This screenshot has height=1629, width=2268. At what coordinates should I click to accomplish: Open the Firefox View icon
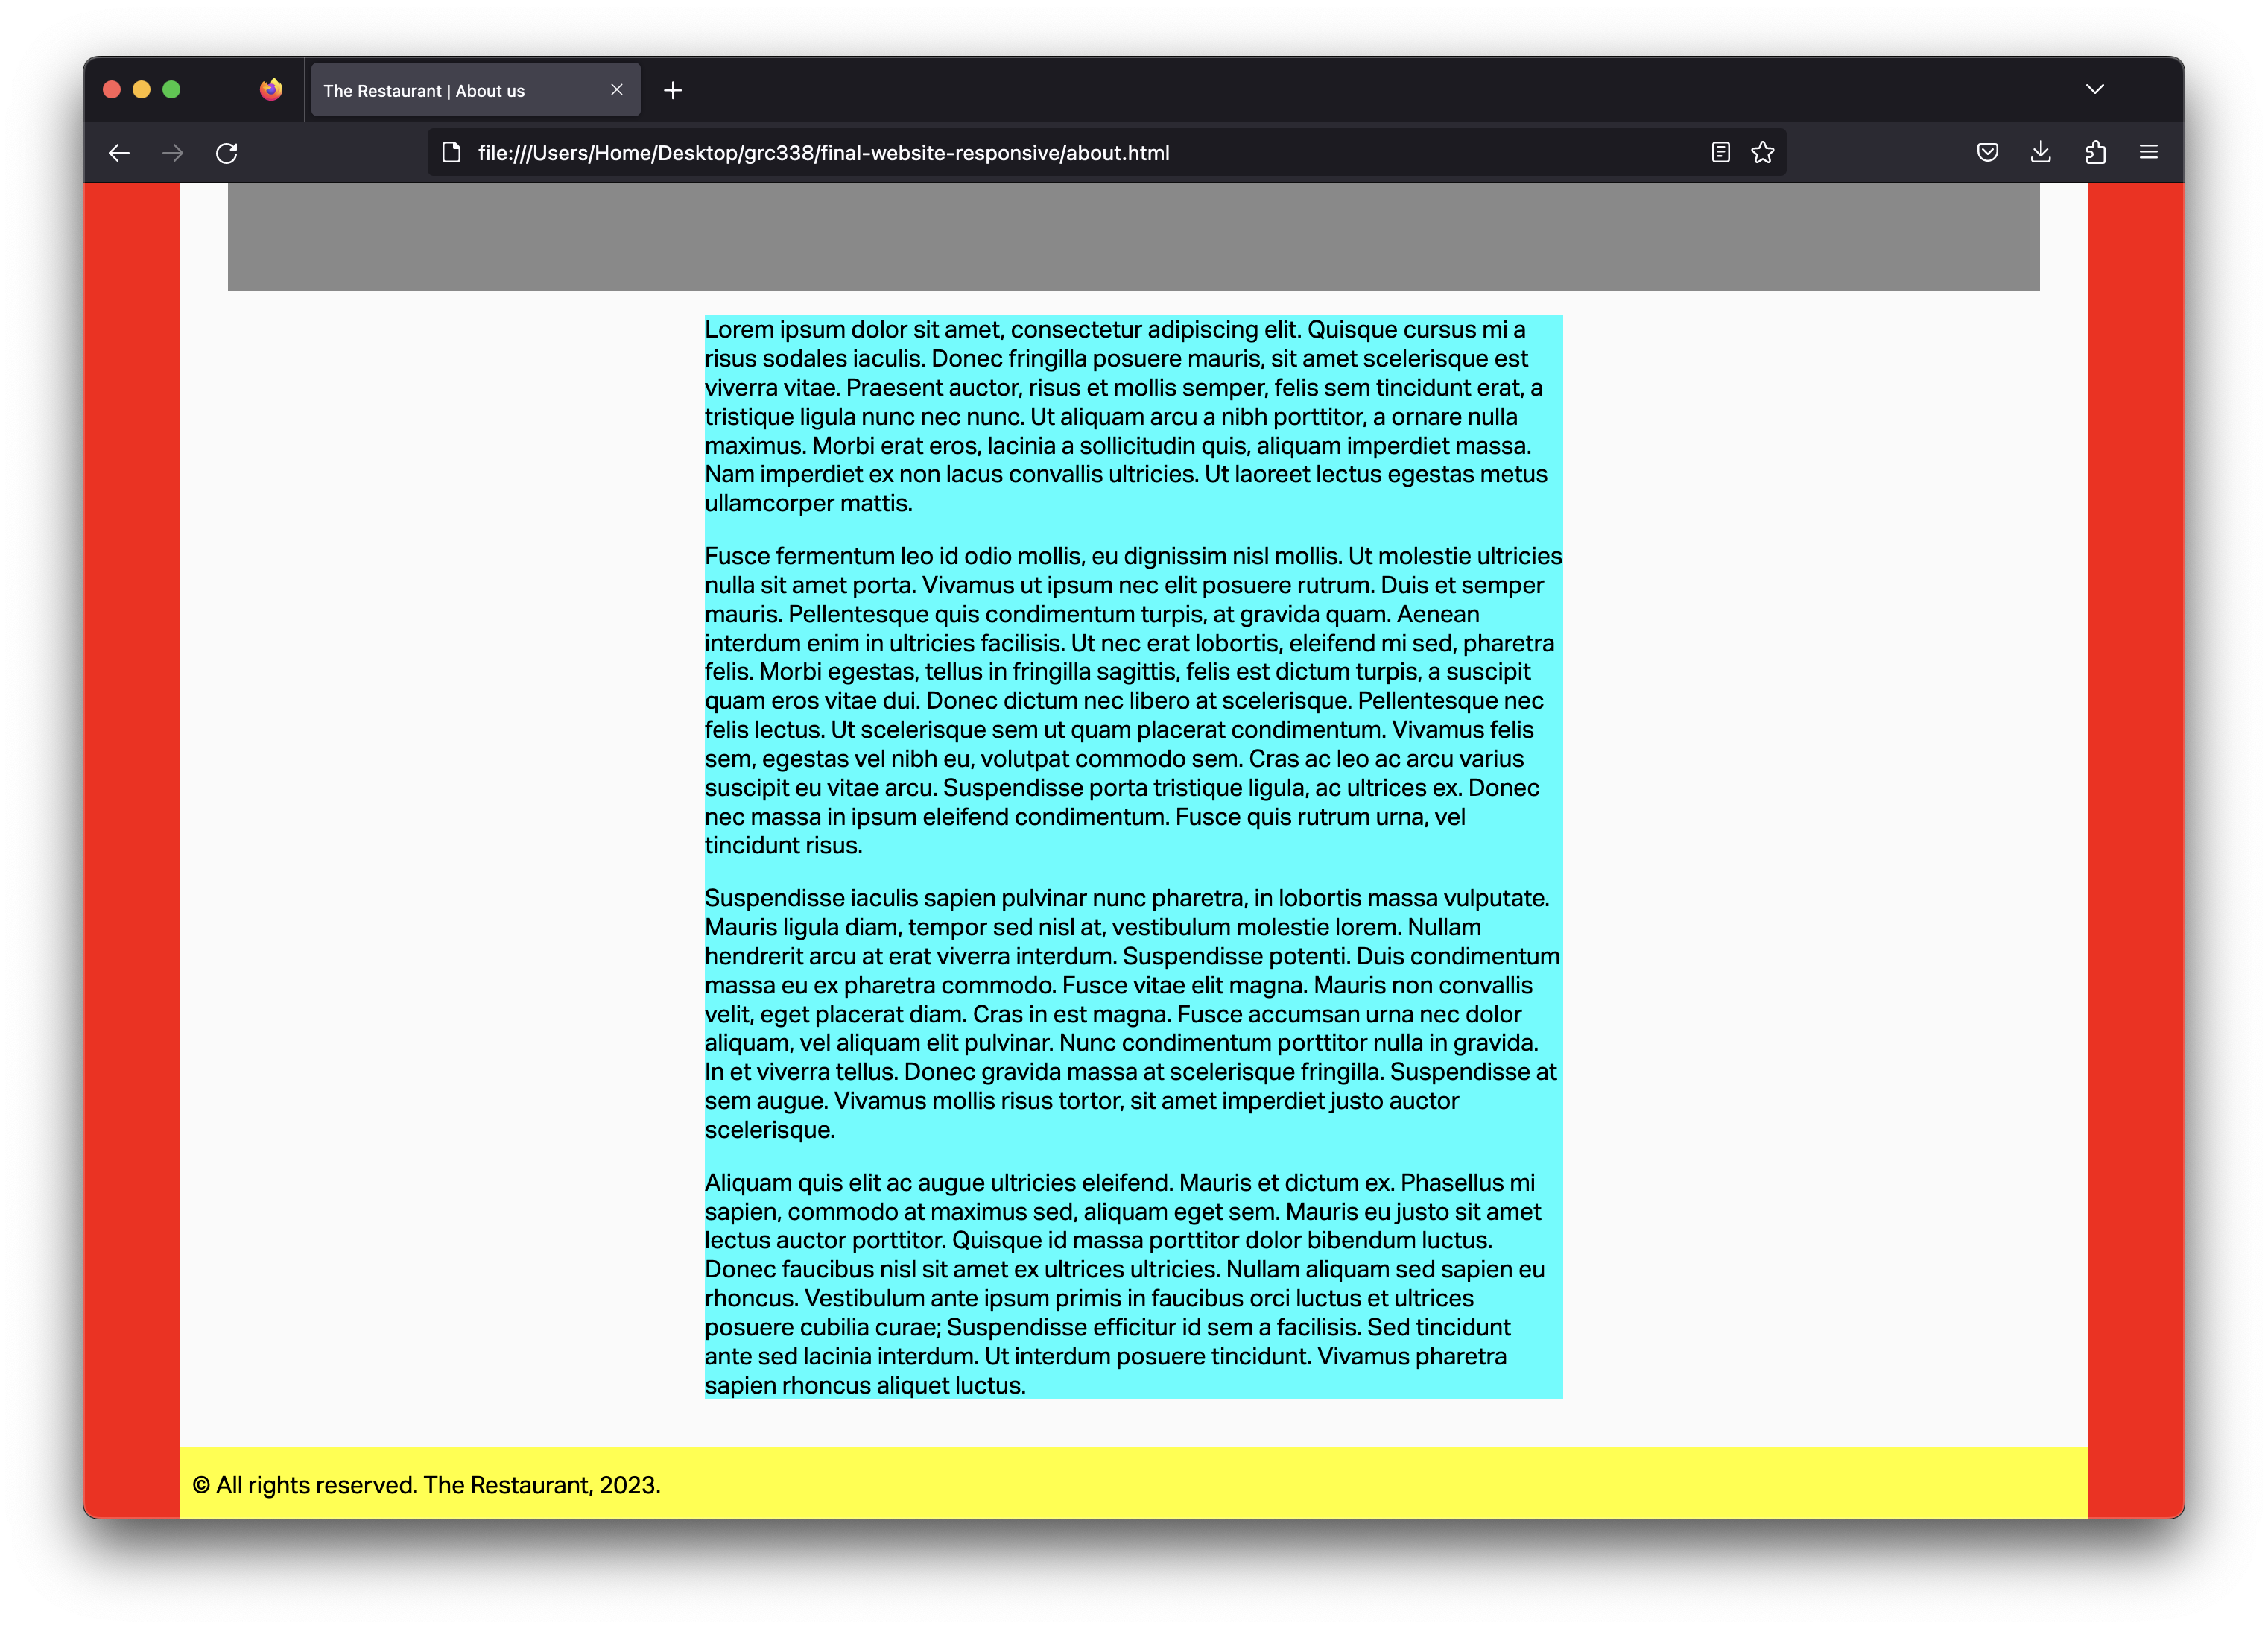(x=270, y=90)
